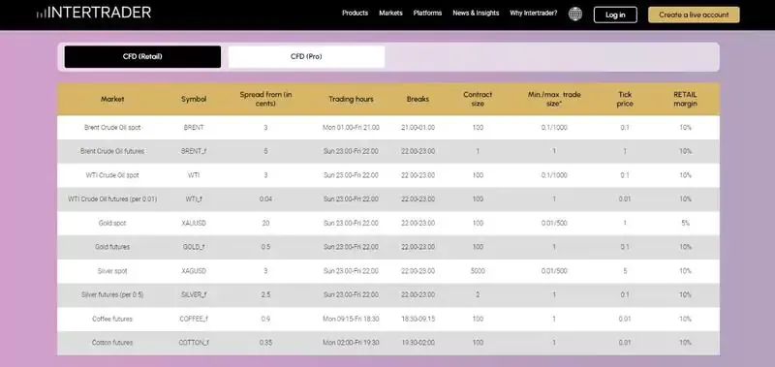
Task: Click the XAGUSD symbol cell
Action: [194, 271]
